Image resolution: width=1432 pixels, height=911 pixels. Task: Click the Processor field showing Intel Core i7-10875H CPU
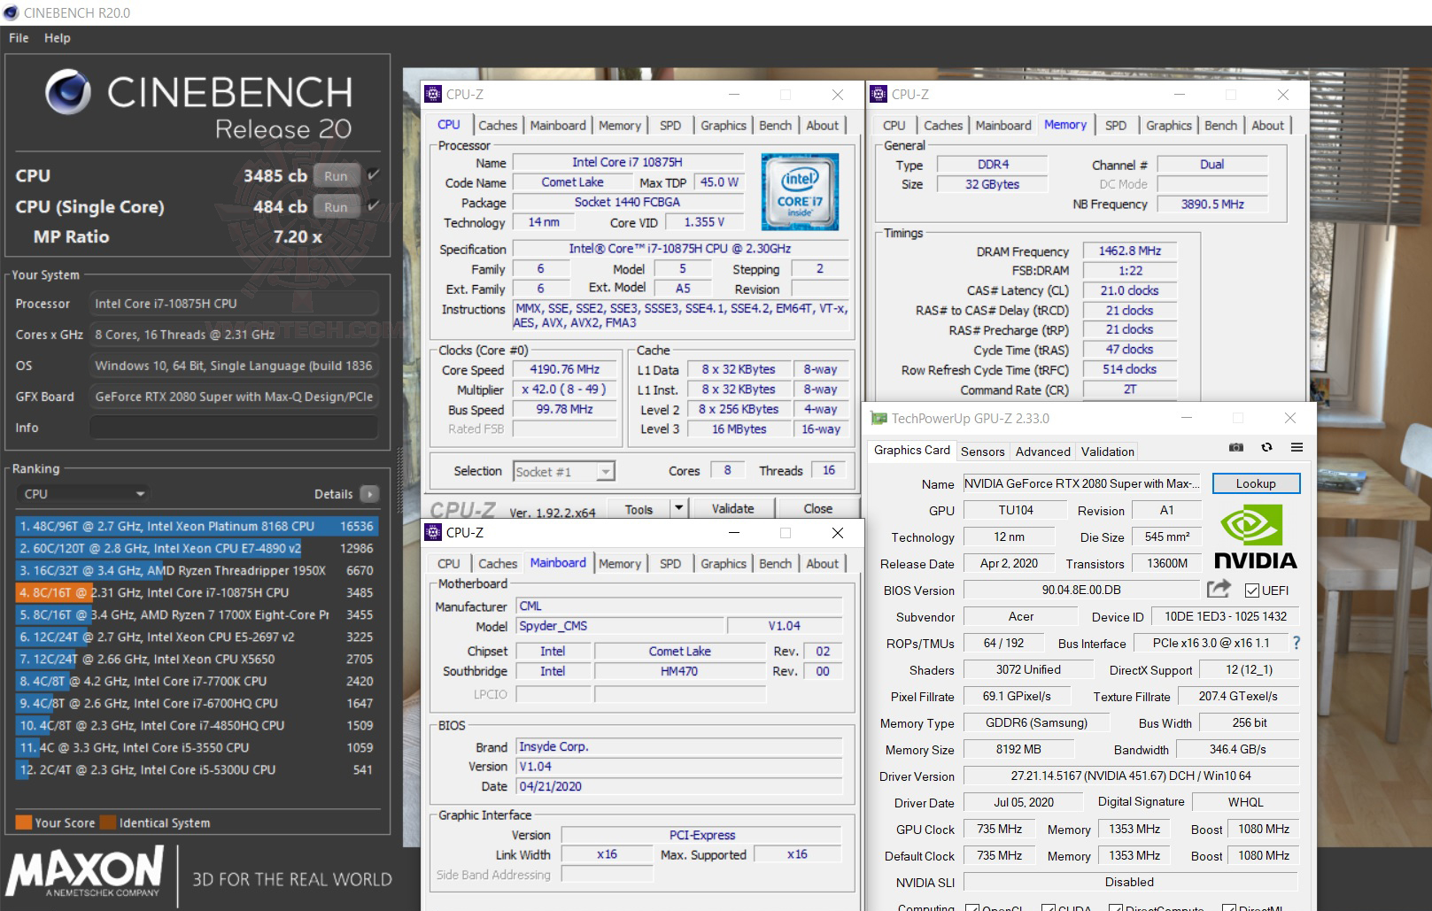click(x=234, y=304)
